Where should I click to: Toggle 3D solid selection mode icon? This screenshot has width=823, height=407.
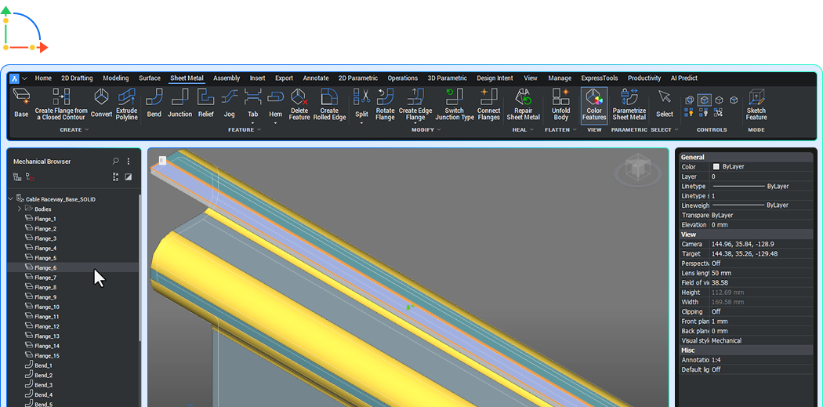[x=690, y=100]
